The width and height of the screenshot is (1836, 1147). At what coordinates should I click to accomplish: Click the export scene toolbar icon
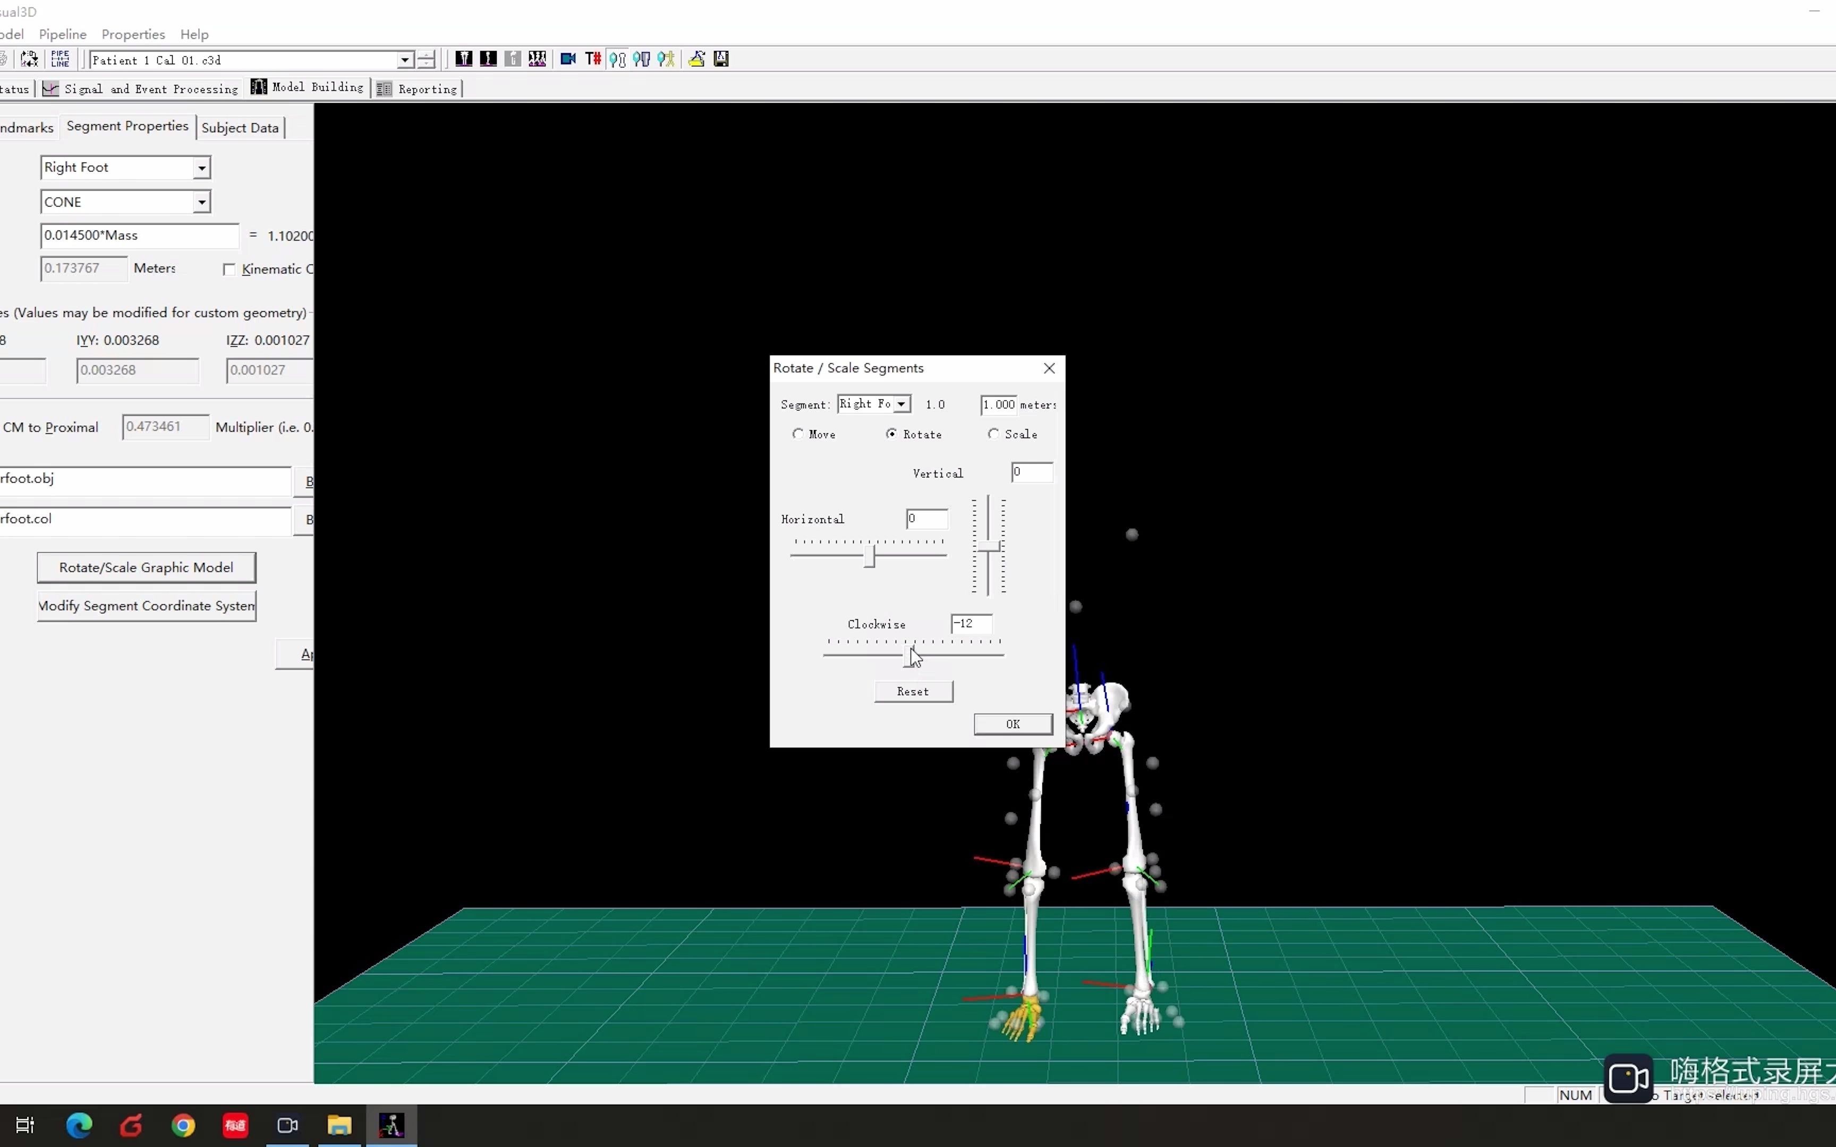[696, 58]
